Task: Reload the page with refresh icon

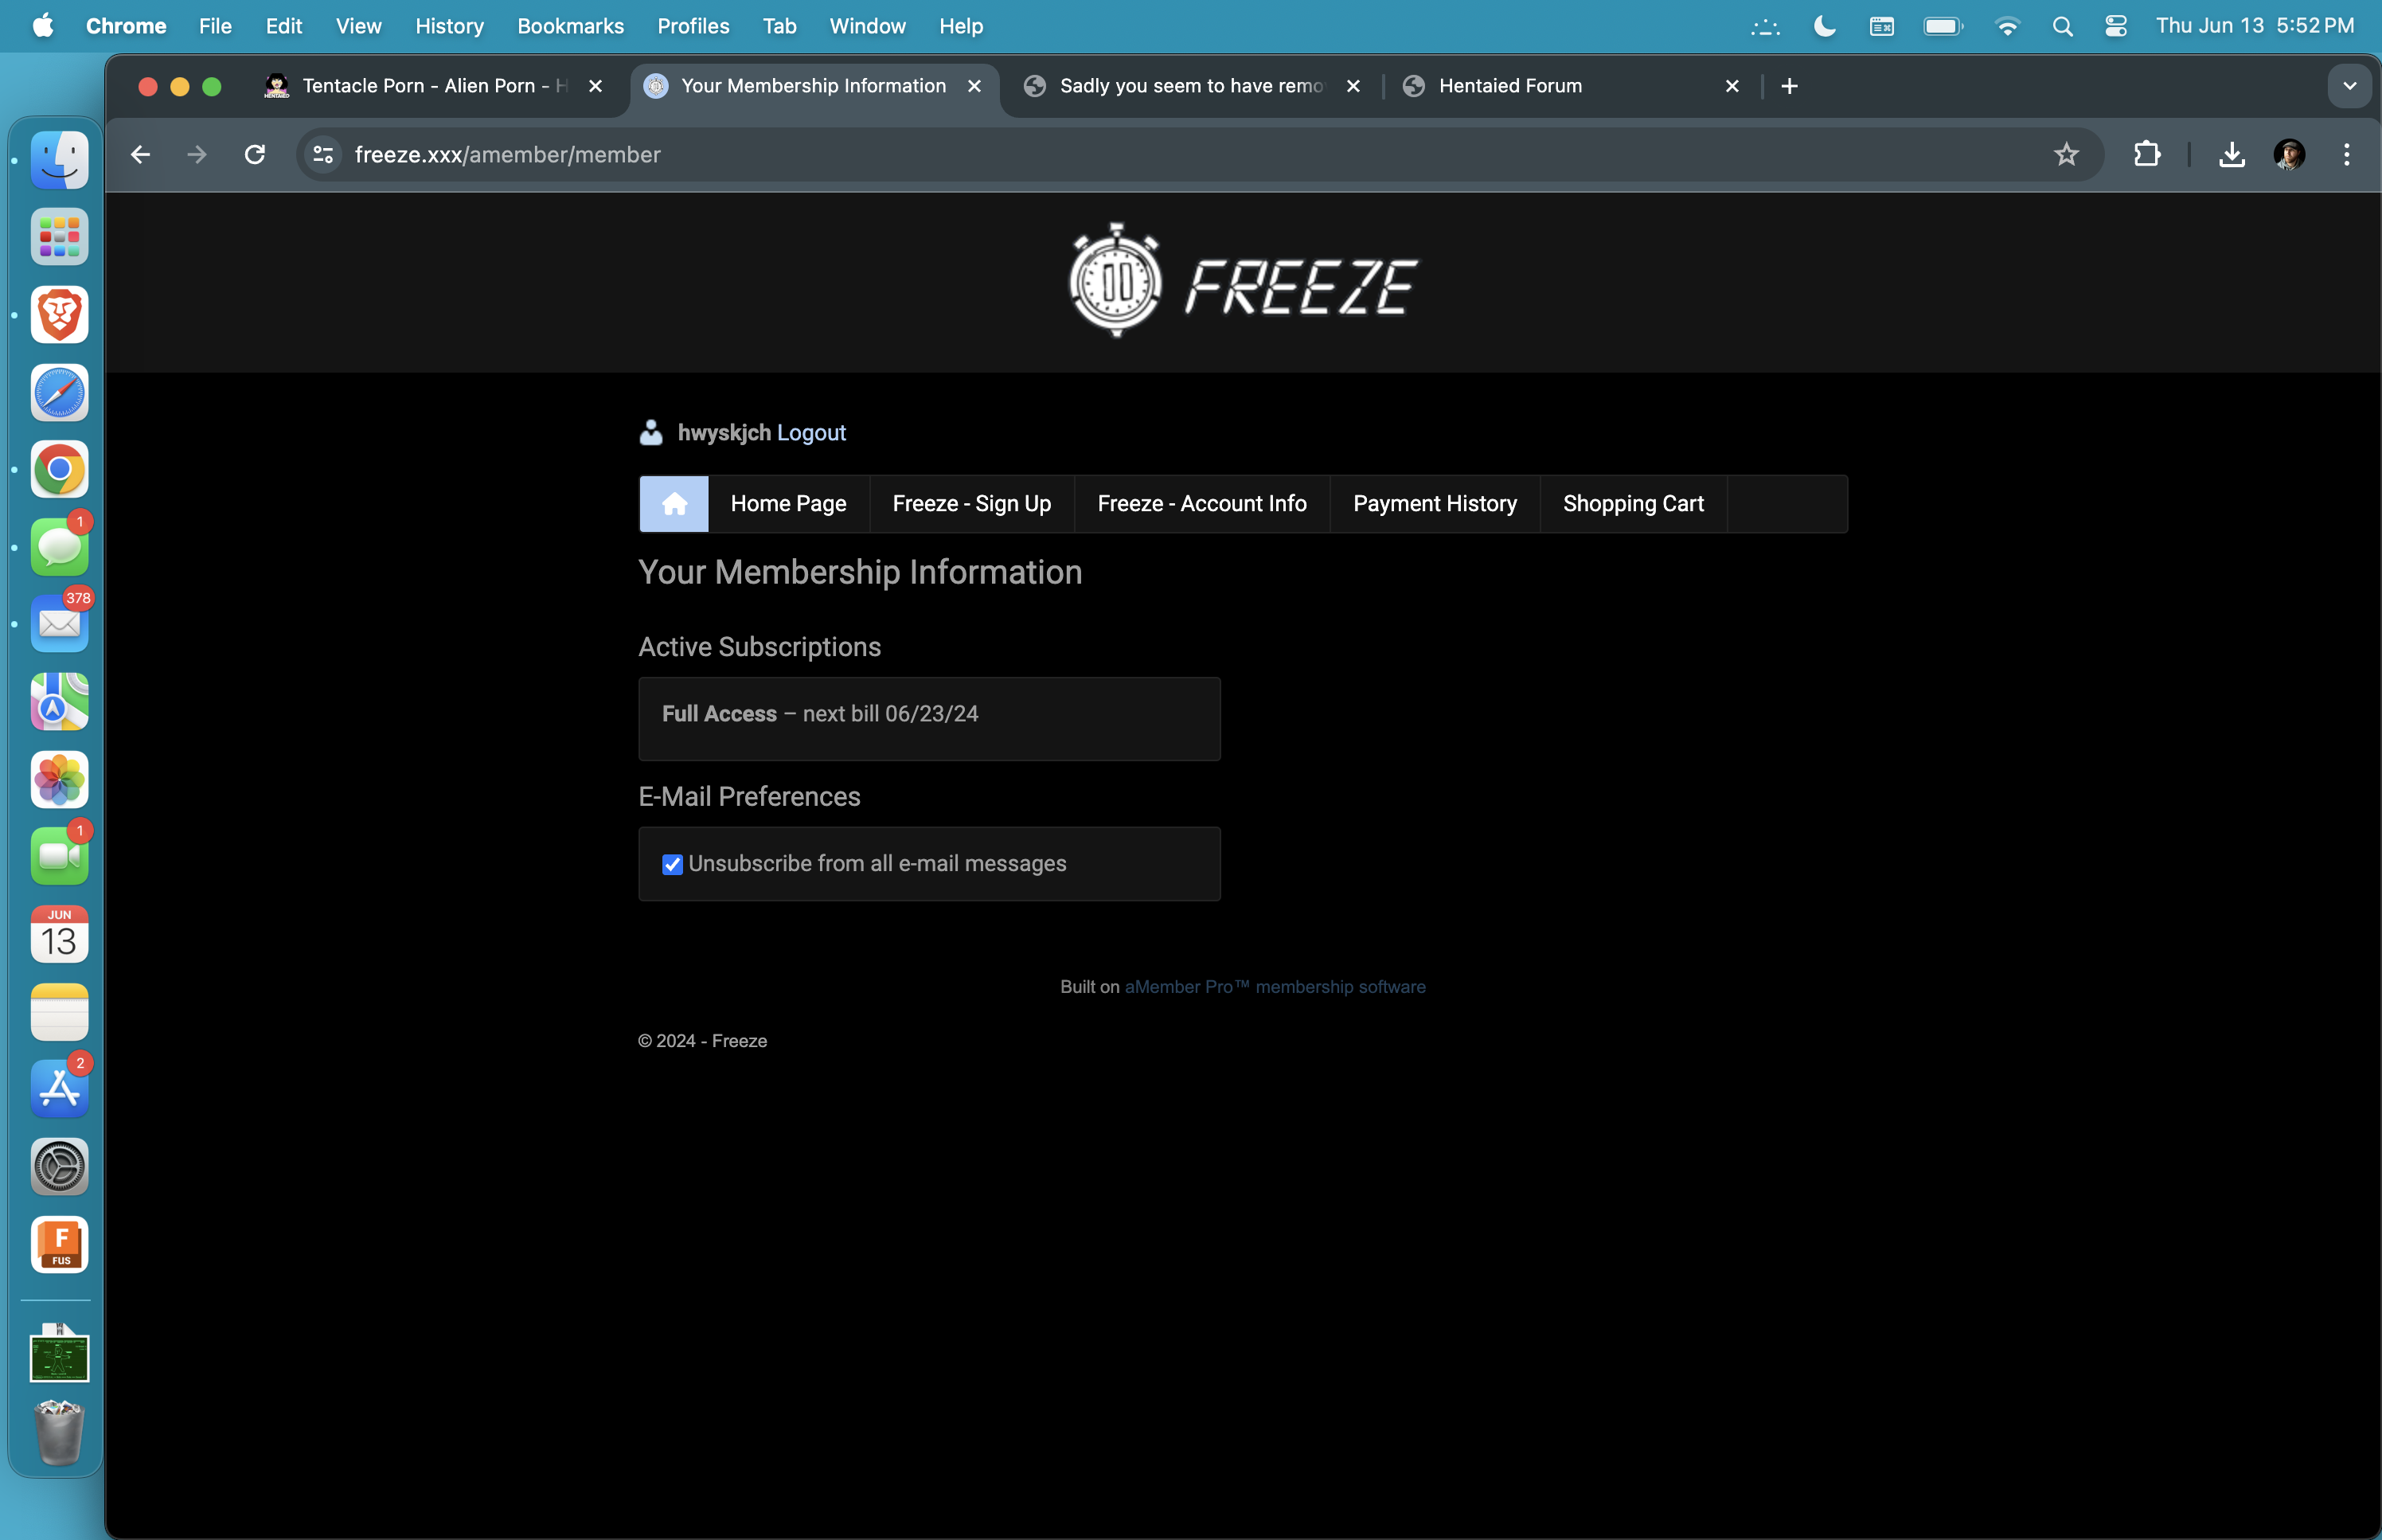Action: [255, 155]
